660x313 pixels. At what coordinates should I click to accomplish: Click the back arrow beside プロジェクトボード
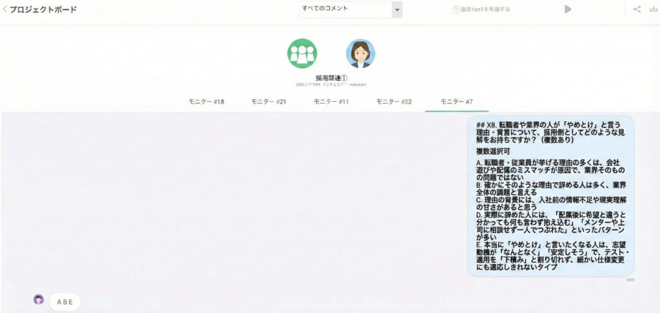[5, 10]
